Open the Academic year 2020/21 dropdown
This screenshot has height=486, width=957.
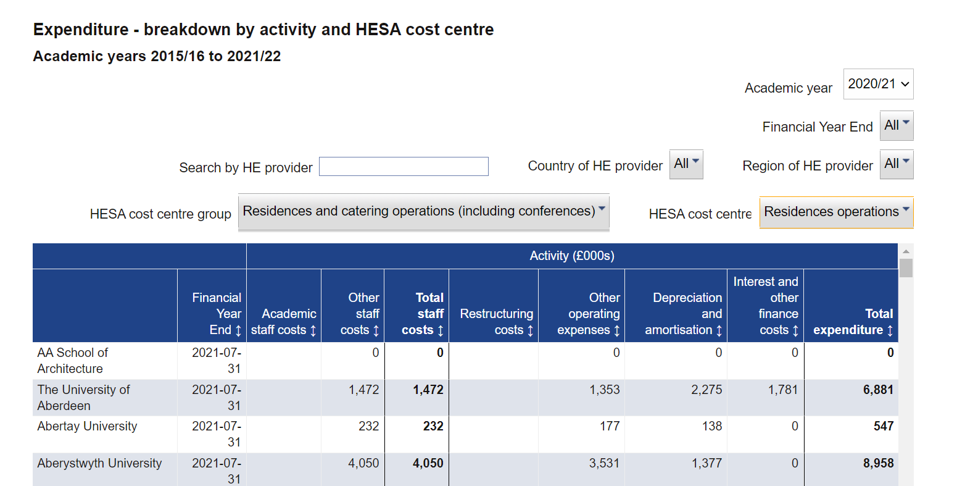(x=878, y=84)
